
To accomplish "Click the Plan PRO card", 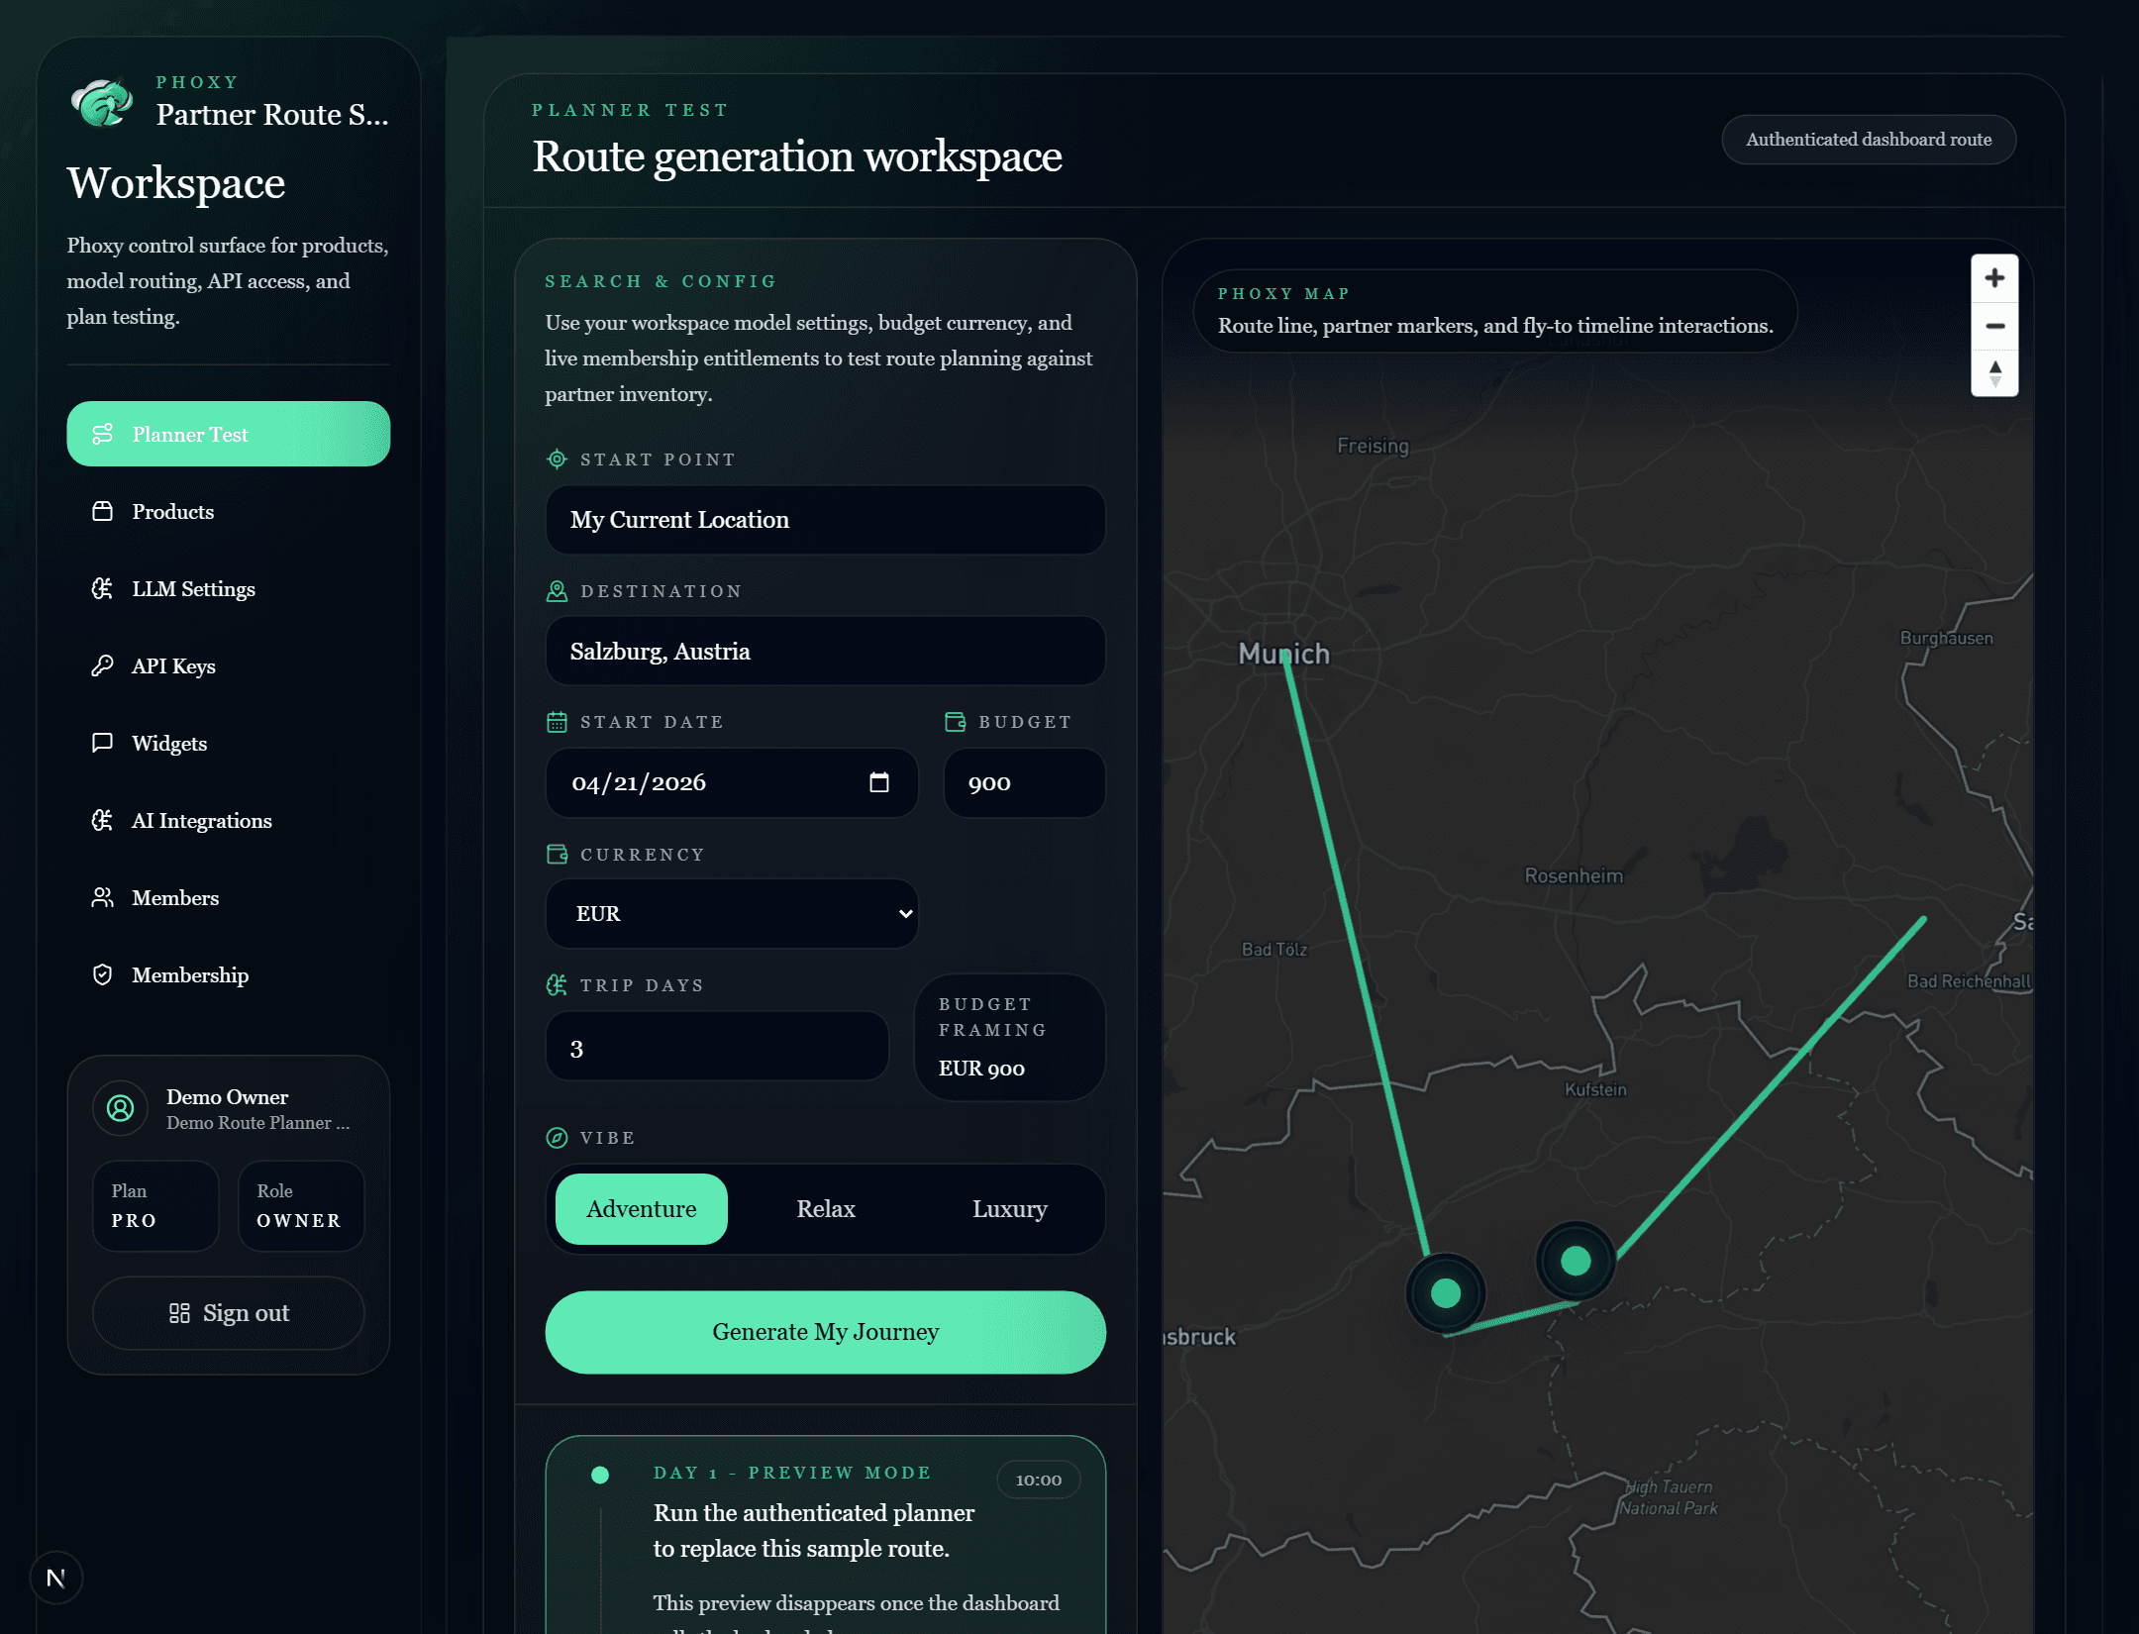I will [x=155, y=1206].
